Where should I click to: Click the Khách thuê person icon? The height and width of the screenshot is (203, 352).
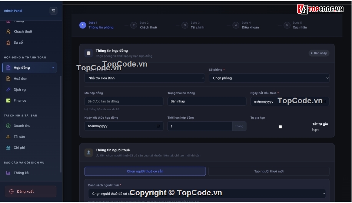click(8, 31)
